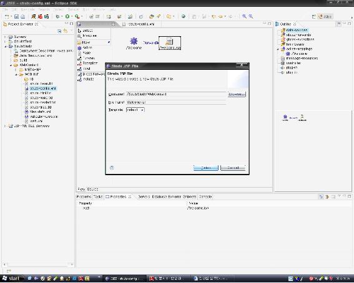Open the Snippets tab

189,197
